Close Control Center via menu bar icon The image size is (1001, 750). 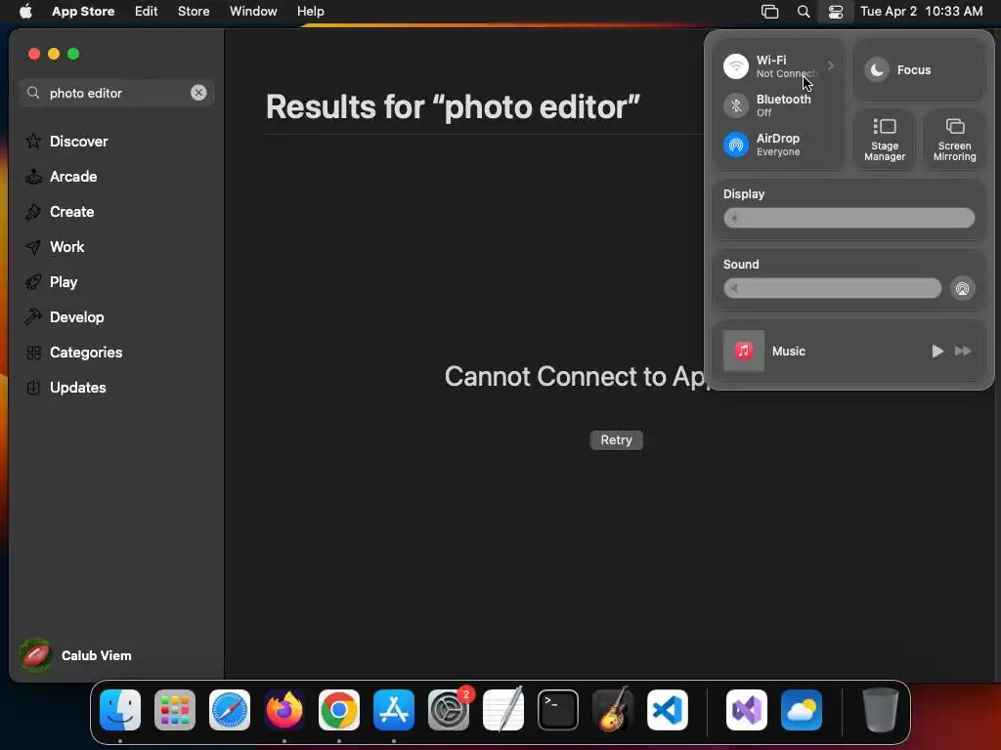click(x=836, y=12)
